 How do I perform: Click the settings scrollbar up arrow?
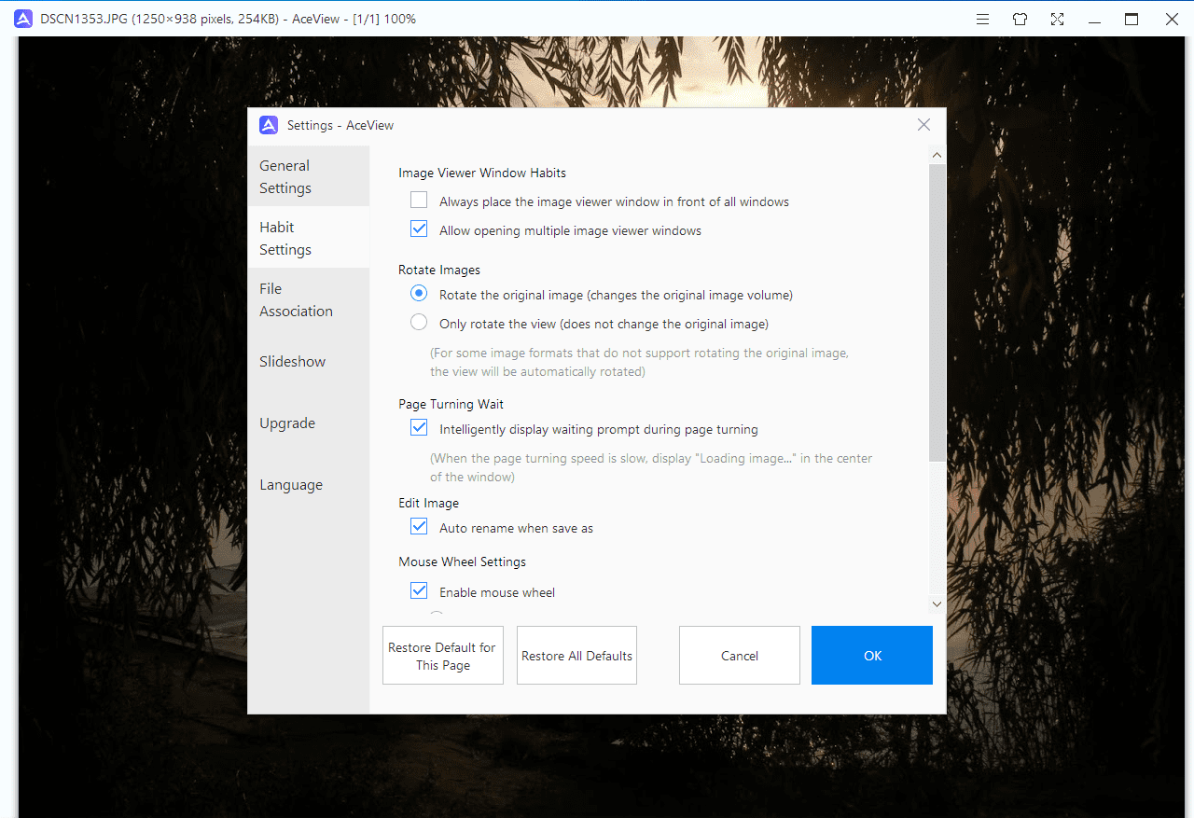(x=937, y=155)
